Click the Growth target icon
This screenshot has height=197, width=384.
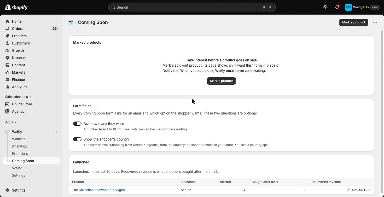pos(7,50)
